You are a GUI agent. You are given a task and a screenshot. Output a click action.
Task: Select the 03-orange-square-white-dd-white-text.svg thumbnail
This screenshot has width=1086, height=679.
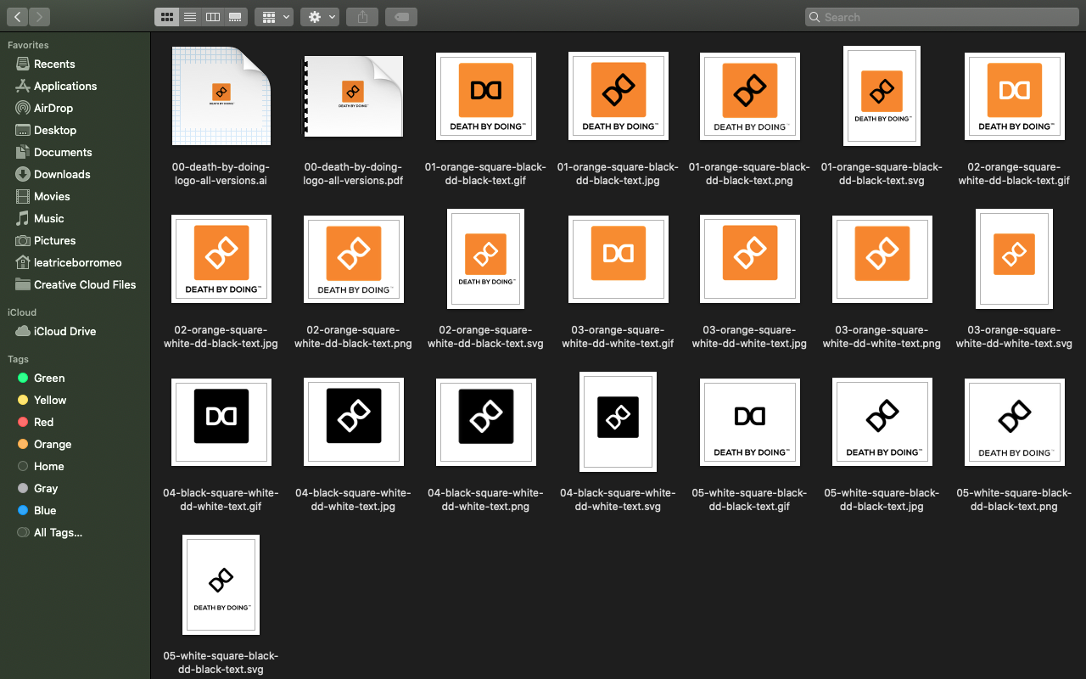point(1015,259)
